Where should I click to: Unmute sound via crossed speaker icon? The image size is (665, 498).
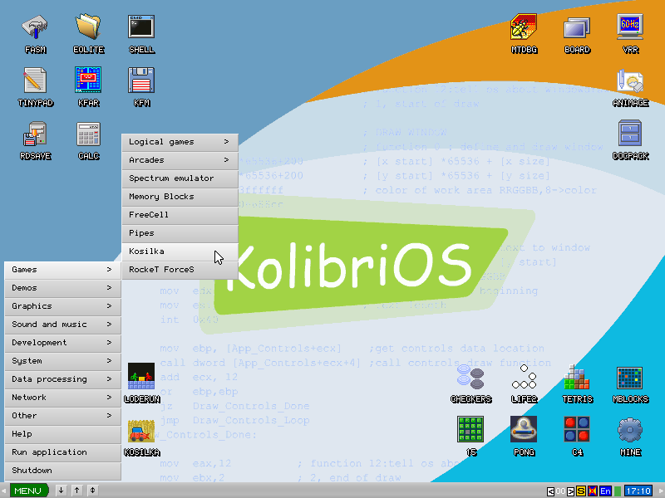click(x=592, y=491)
